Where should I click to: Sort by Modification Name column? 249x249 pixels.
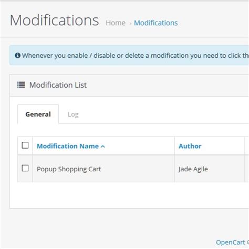point(68,146)
